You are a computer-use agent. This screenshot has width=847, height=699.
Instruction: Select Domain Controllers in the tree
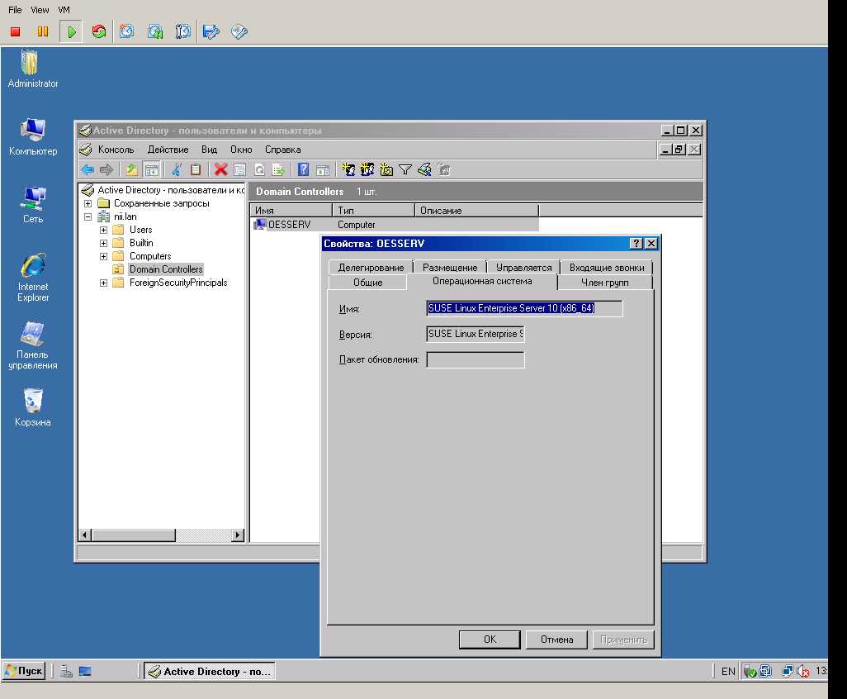click(166, 269)
